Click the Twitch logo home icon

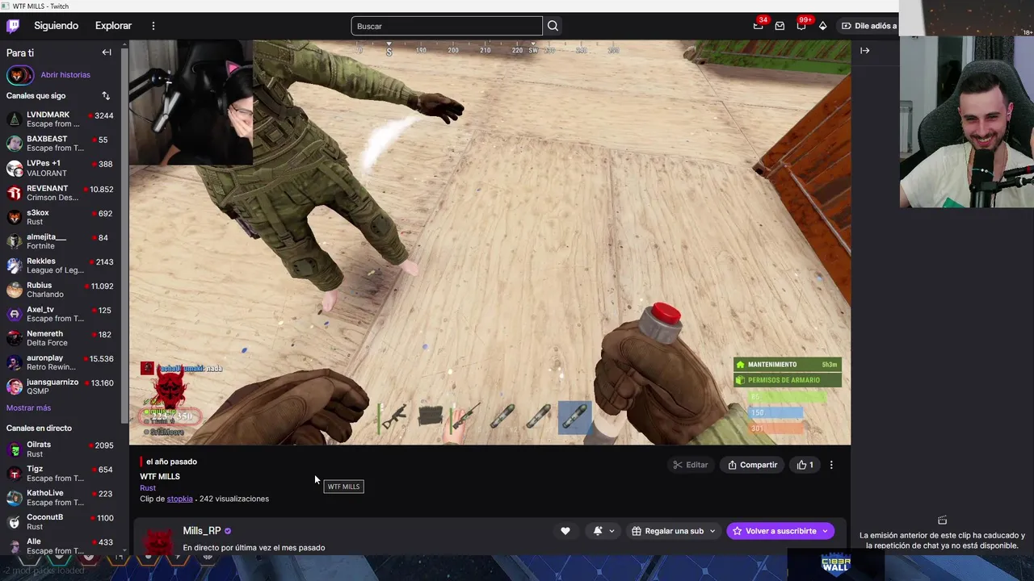tap(13, 26)
